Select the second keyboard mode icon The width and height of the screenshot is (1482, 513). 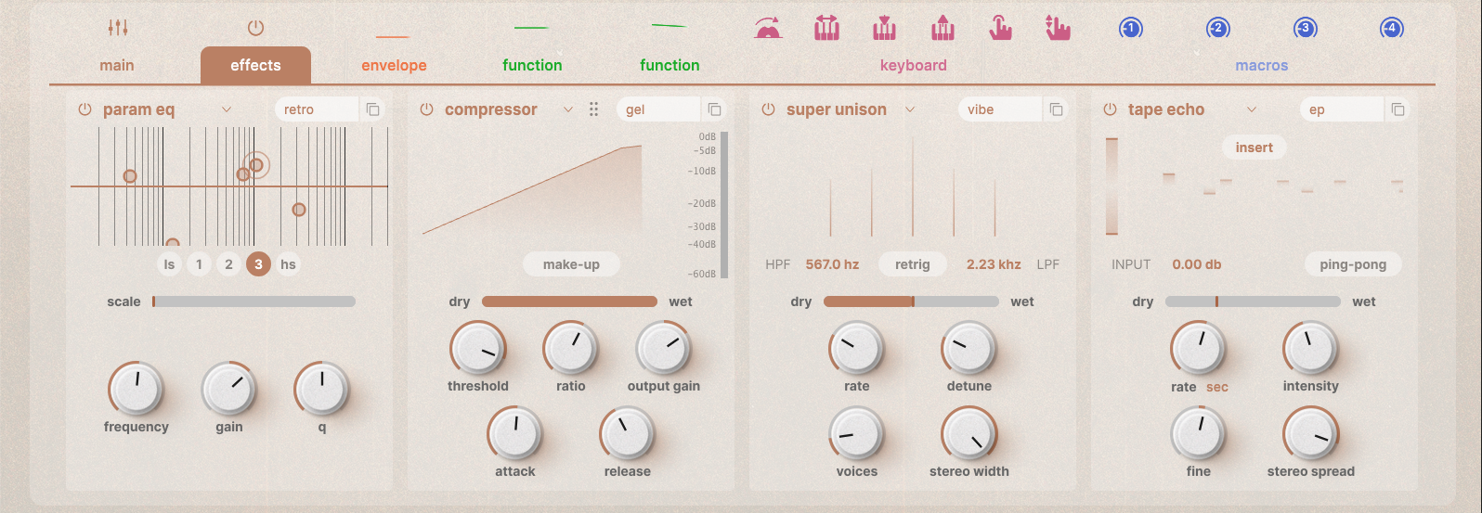click(x=826, y=28)
